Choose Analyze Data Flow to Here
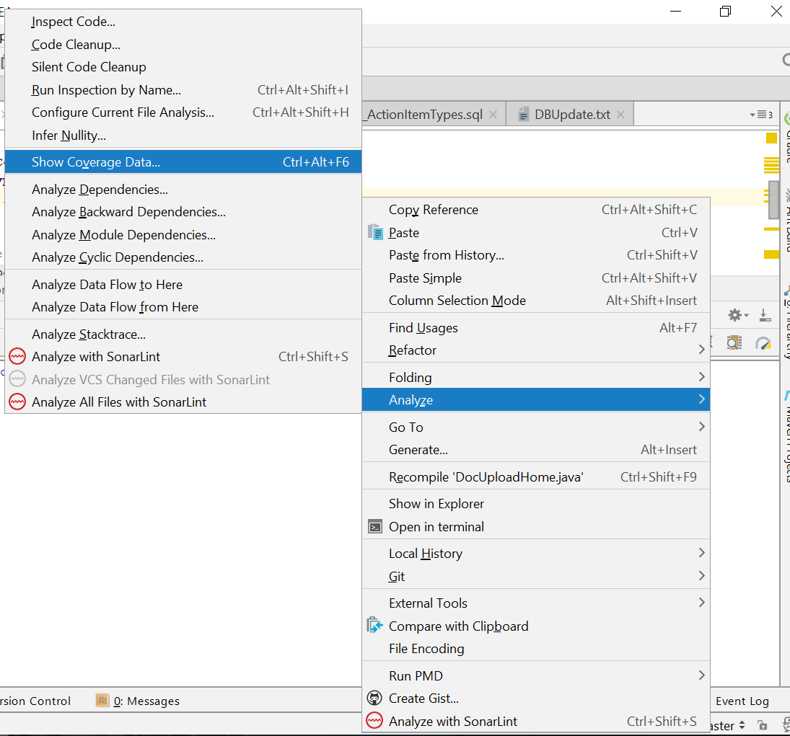 [x=183, y=285]
